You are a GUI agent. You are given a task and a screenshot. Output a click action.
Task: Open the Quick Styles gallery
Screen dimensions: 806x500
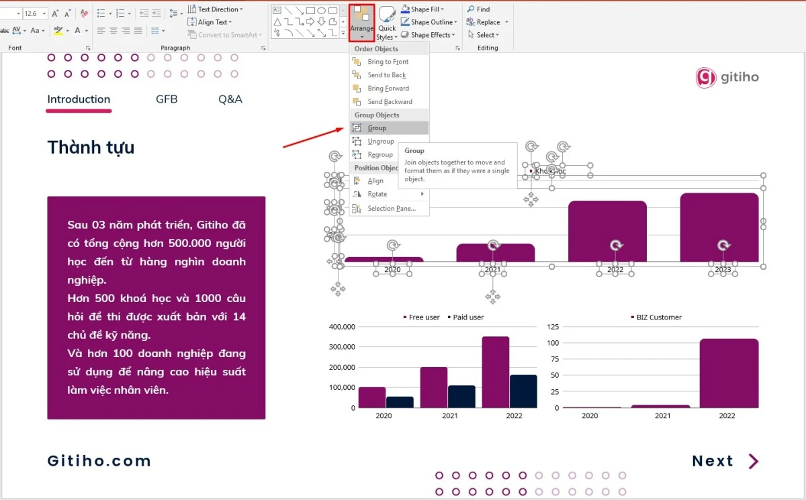coord(386,22)
